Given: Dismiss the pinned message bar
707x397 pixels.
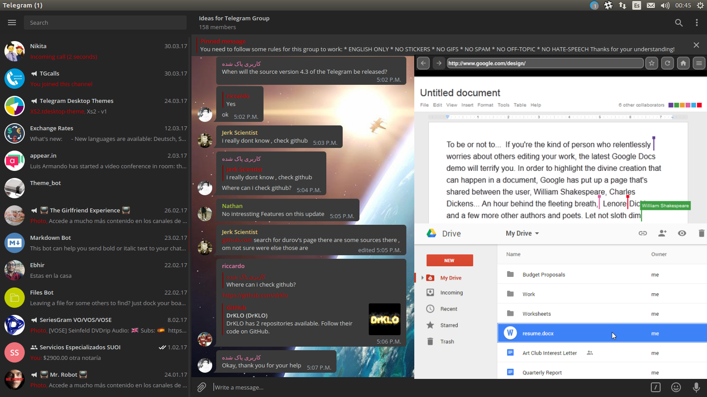Looking at the screenshot, I should pyautogui.click(x=696, y=45).
